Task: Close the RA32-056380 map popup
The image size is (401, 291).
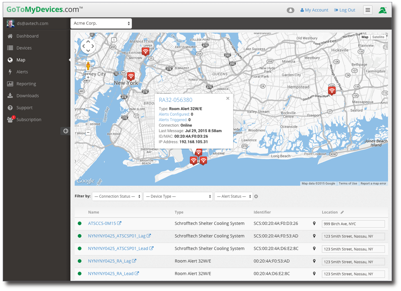Action: pos(228,98)
